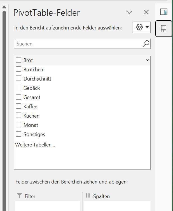Image resolution: width=173 pixels, height=211 pixels.
Task: Select the Sonstiges field label
Action: pyautogui.click(x=34, y=134)
